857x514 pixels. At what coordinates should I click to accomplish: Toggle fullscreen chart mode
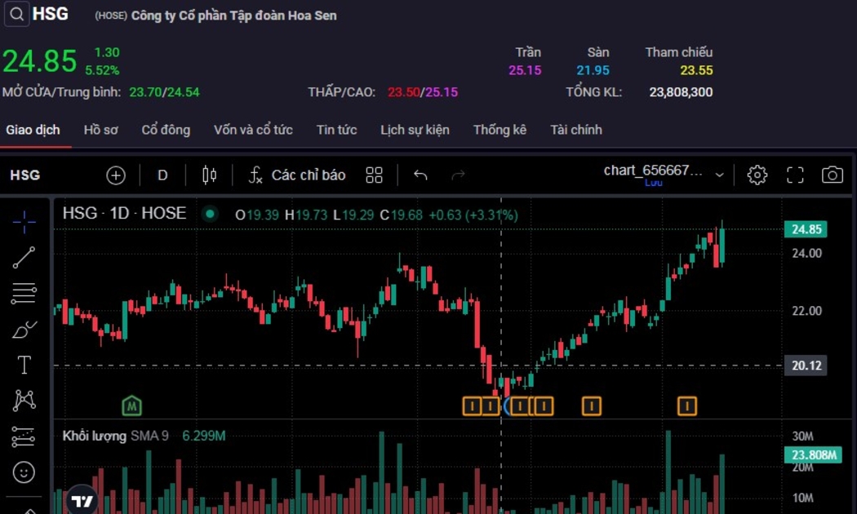pos(795,175)
